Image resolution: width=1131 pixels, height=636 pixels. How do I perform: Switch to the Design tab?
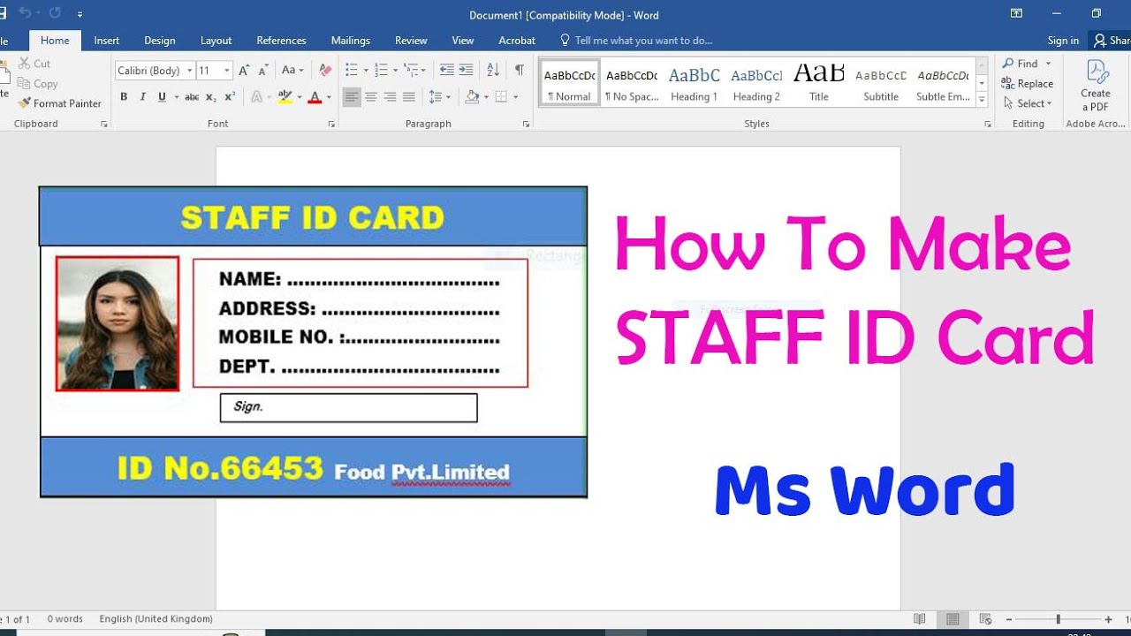click(x=160, y=41)
